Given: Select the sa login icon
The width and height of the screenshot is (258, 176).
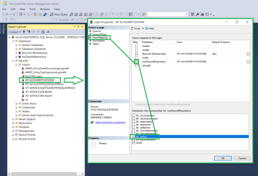Looking at the screenshot, I should pyautogui.click(x=22, y=99).
